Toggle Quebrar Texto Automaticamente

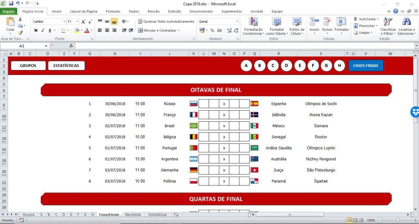click(166, 21)
